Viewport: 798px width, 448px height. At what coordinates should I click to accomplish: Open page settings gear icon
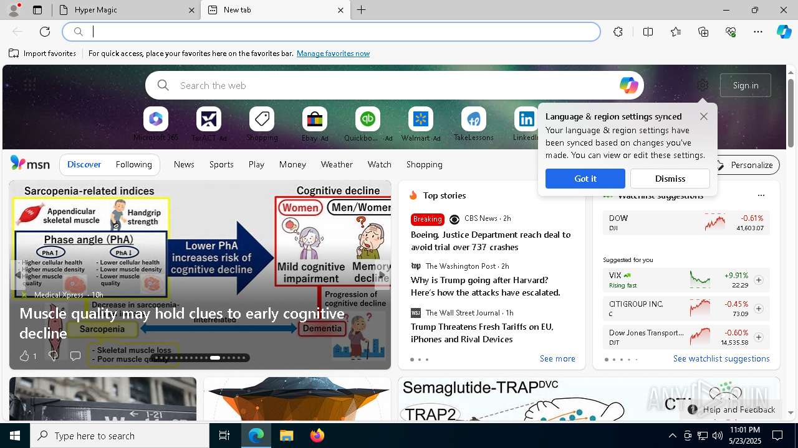pyautogui.click(x=703, y=85)
